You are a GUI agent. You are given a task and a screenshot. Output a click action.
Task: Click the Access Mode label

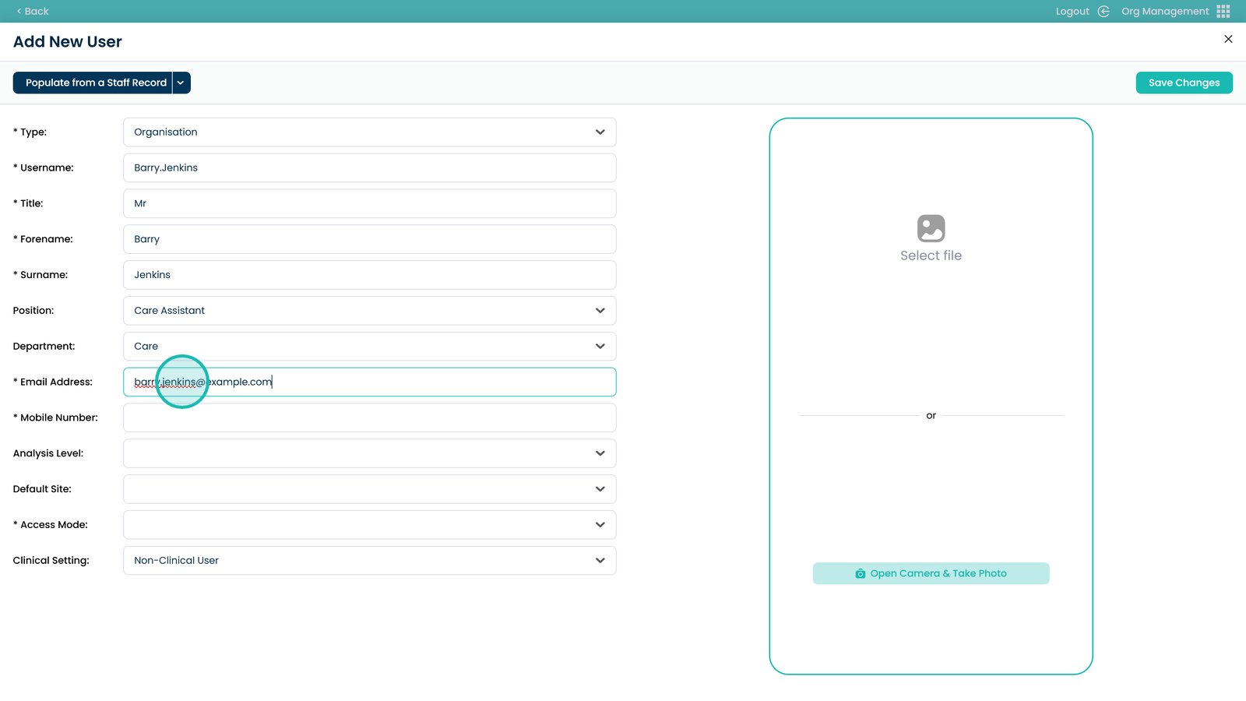(51, 525)
